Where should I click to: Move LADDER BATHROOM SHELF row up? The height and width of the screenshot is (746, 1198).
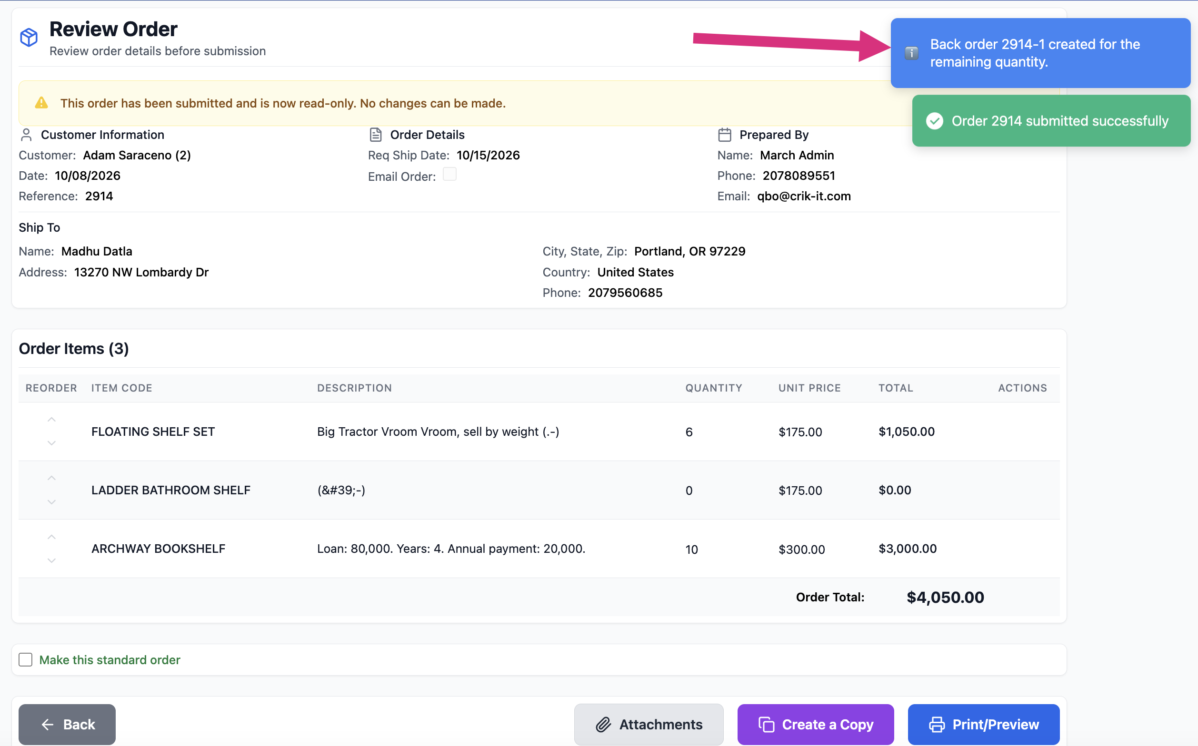pos(51,479)
